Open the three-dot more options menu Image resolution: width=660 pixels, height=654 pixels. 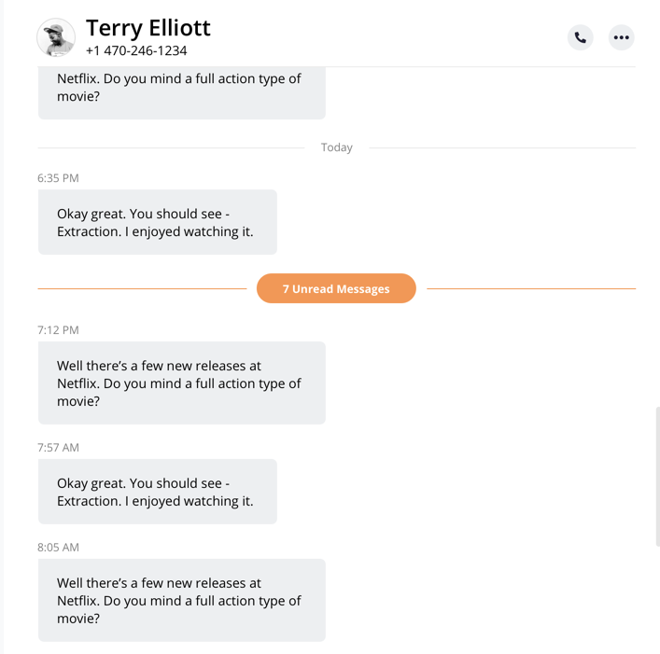[621, 37]
